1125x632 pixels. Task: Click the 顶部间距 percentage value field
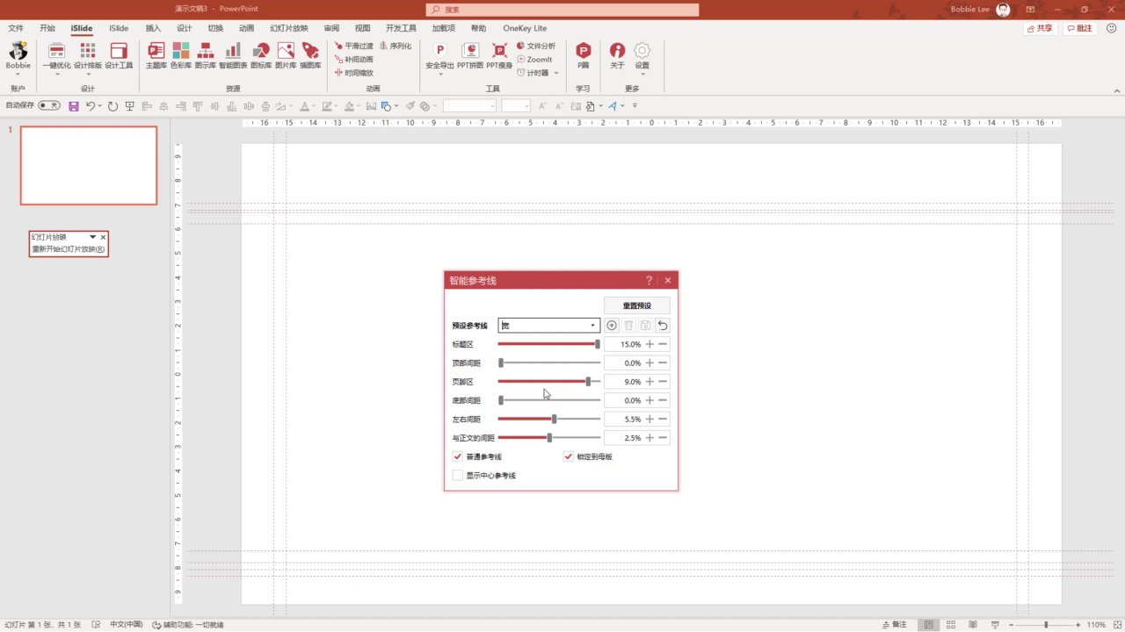pyautogui.click(x=624, y=363)
